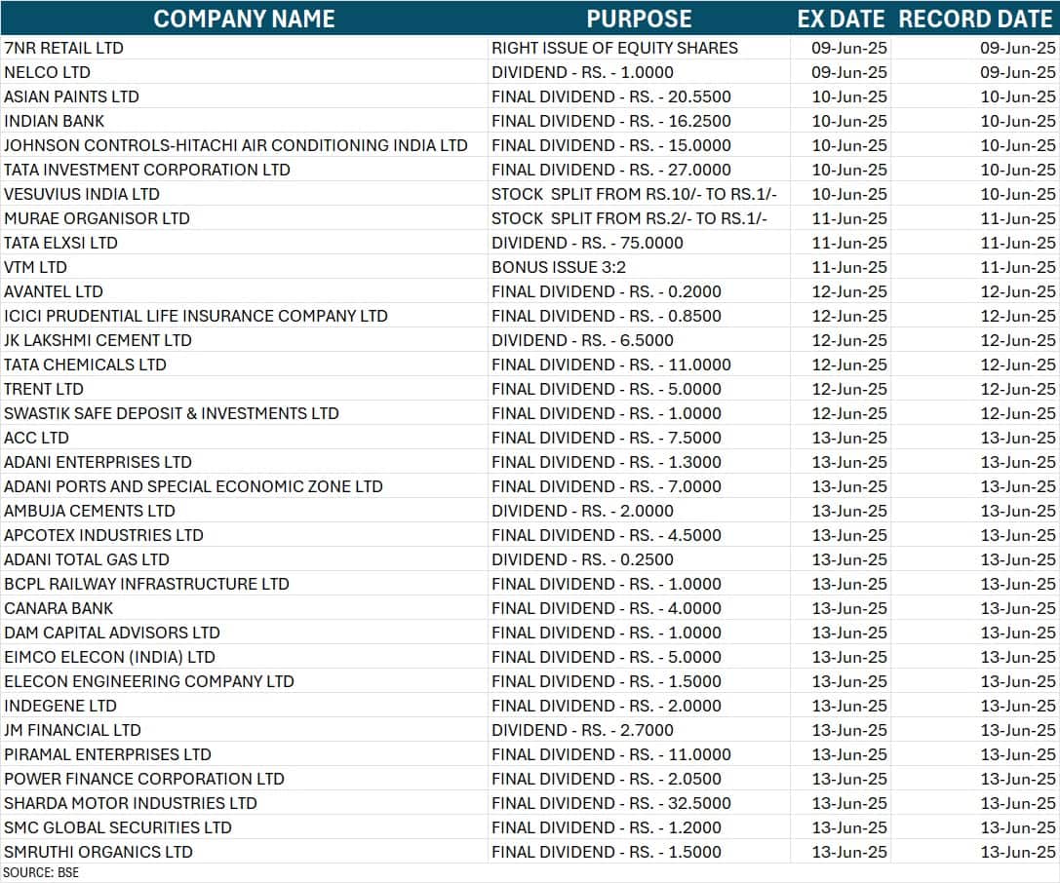
Task: Click the JM FINANCIAL LTD company name
Action: (x=72, y=730)
